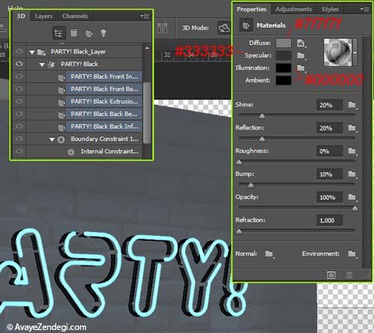Click mesh icon beside PARTY! Black
374x333 pixels.
[x=52, y=64]
